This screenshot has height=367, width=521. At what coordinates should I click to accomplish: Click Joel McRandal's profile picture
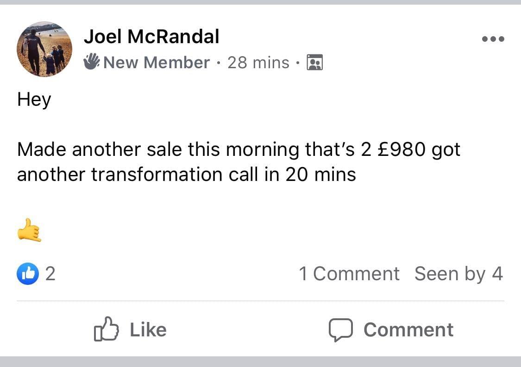[x=44, y=49]
